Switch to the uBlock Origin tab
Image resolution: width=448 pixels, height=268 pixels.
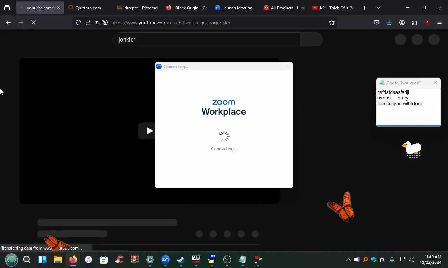point(186,8)
